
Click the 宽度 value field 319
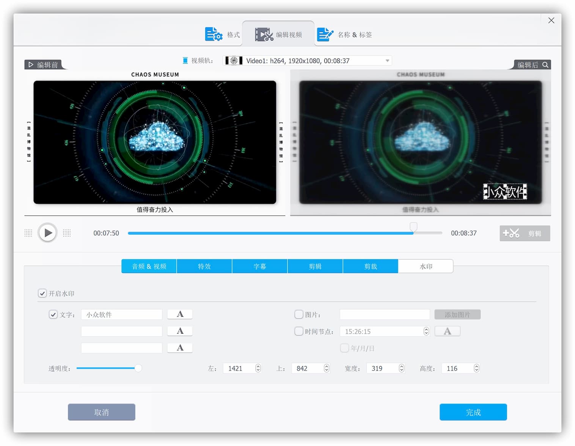(382, 368)
